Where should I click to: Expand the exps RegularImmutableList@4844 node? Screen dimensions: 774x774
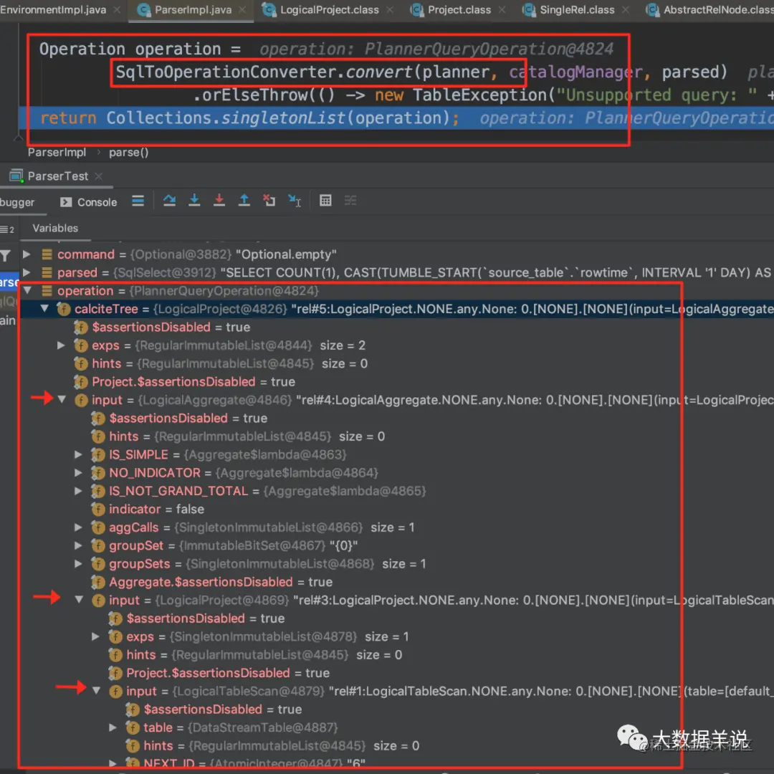click(61, 345)
